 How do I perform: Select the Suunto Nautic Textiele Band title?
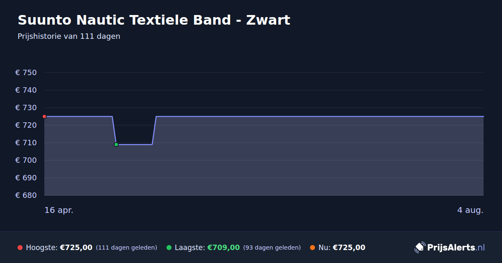154,20
